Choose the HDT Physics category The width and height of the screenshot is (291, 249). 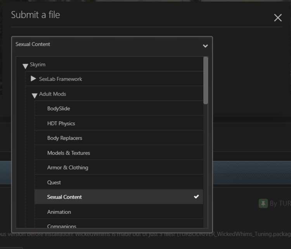point(119,123)
